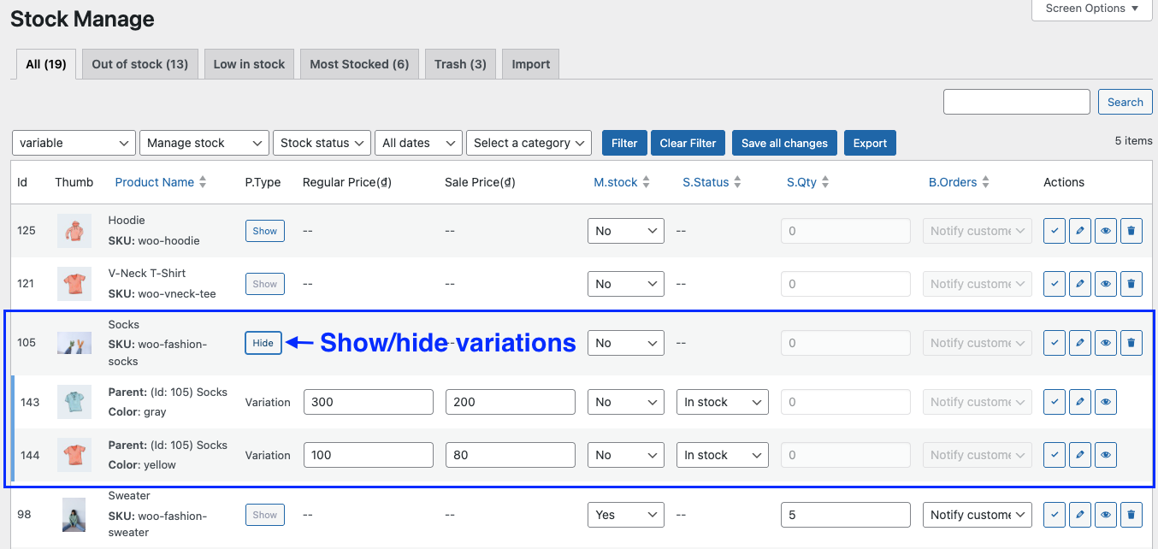View the Hoodie product via eye icon
The height and width of the screenshot is (549, 1158).
click(x=1106, y=231)
